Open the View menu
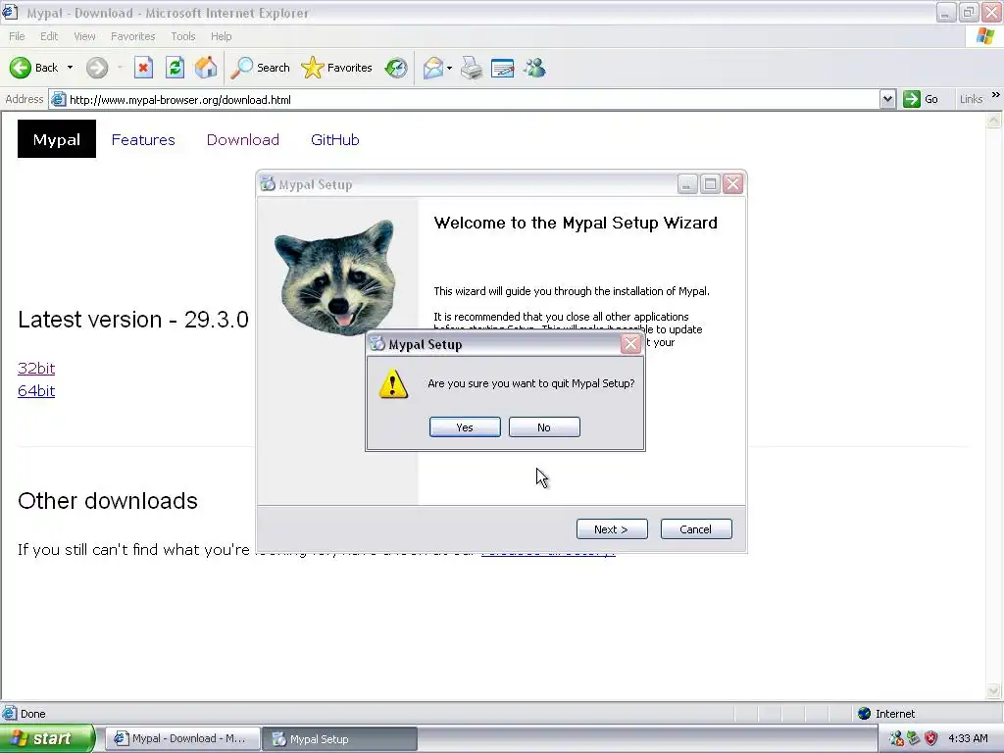 coord(84,36)
